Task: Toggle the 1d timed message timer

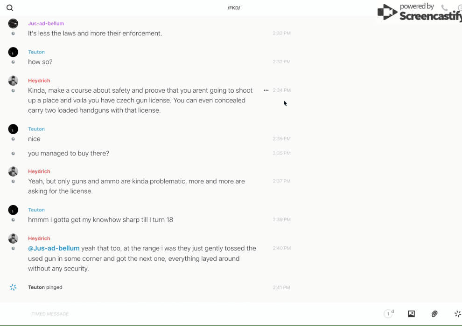Action: 389,314
